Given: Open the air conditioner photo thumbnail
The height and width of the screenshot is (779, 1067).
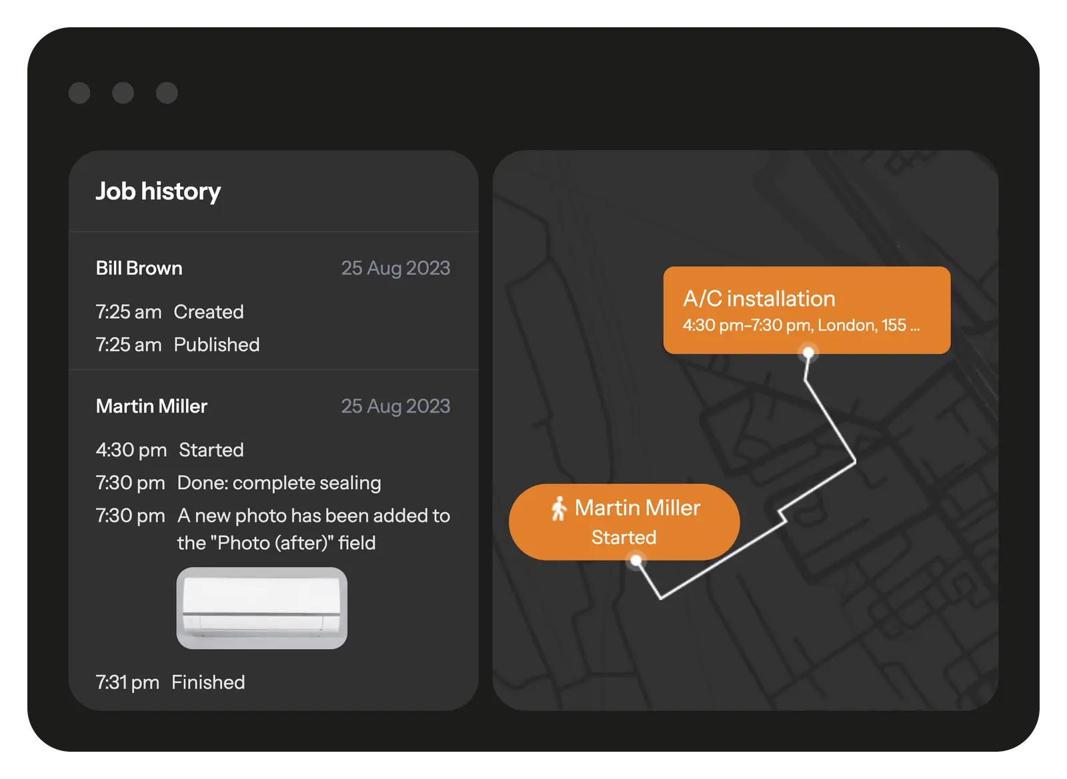Looking at the screenshot, I should click(x=261, y=608).
